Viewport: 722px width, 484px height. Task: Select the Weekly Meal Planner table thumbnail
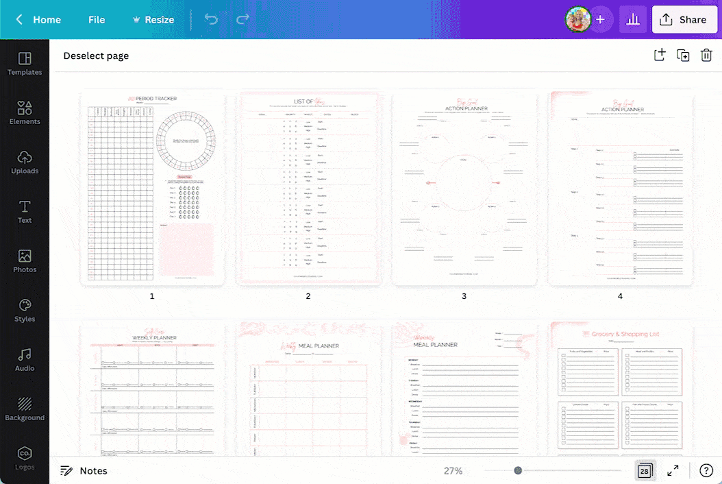click(x=308, y=389)
